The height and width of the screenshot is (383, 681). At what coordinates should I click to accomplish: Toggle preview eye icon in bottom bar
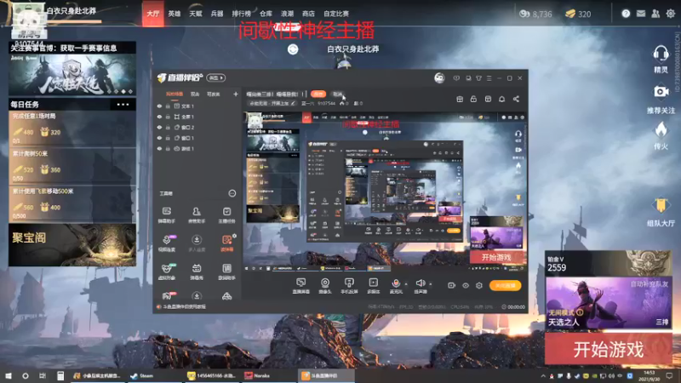point(465,286)
